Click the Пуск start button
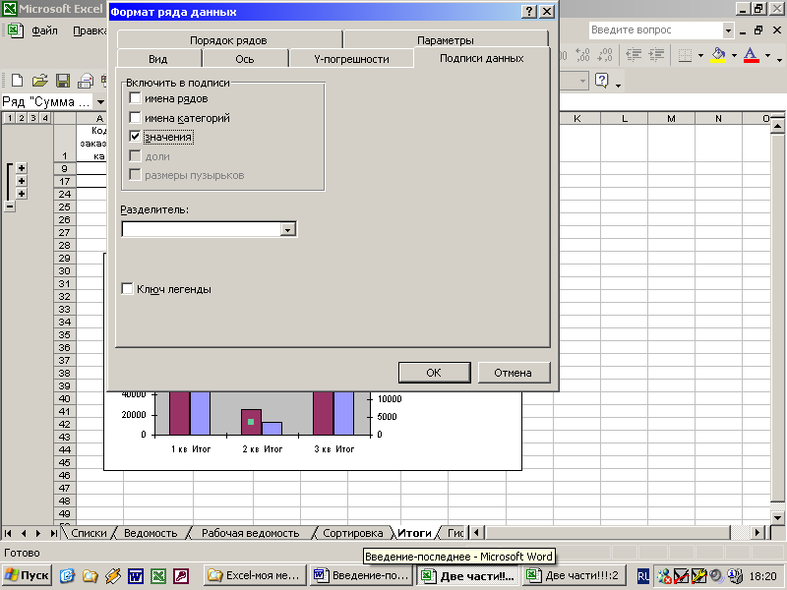Screen dimensions: 787x590 28,575
